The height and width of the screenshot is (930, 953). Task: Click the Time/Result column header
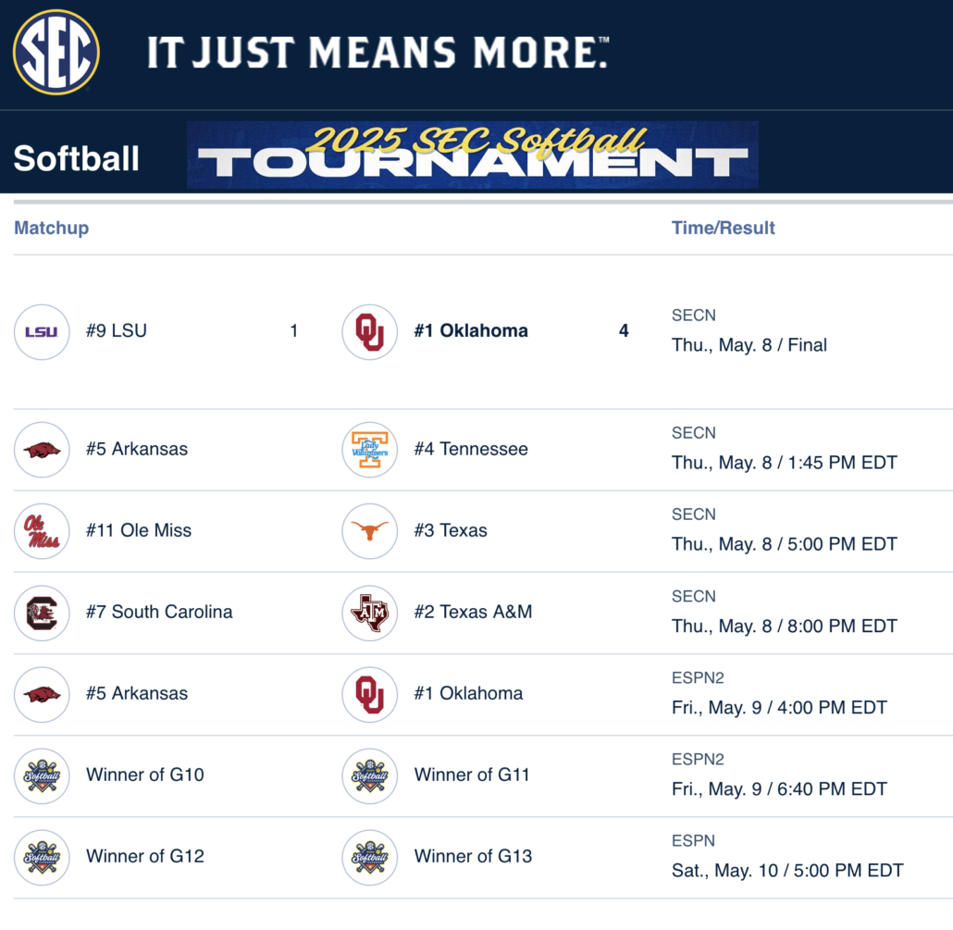coord(723,228)
